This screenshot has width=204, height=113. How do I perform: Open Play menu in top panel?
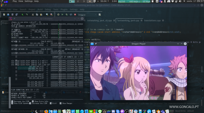tap(15, 1)
